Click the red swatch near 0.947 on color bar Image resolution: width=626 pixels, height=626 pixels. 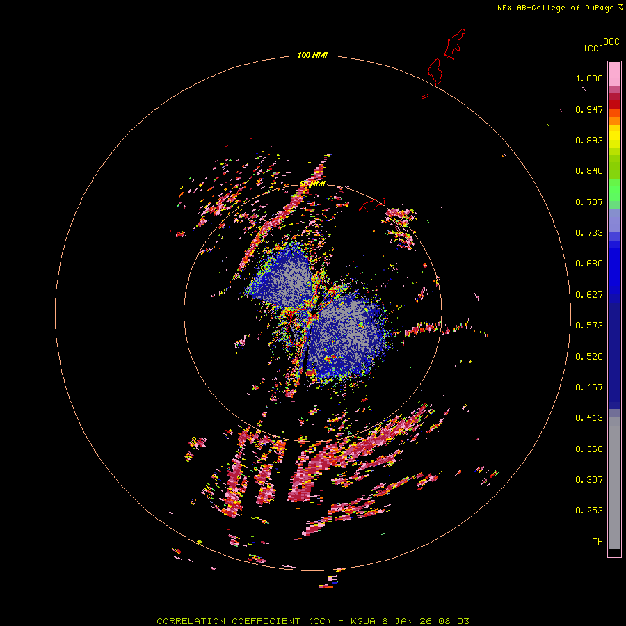coord(614,104)
